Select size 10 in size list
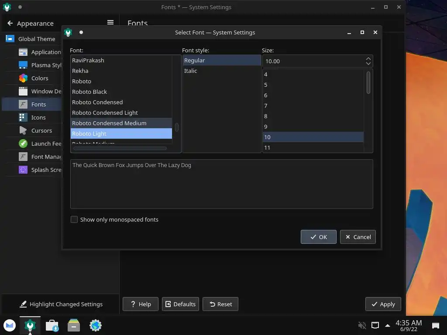The height and width of the screenshot is (335, 447). click(313, 137)
